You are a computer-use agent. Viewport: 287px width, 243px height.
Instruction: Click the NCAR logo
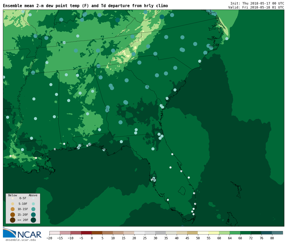(x=22, y=233)
